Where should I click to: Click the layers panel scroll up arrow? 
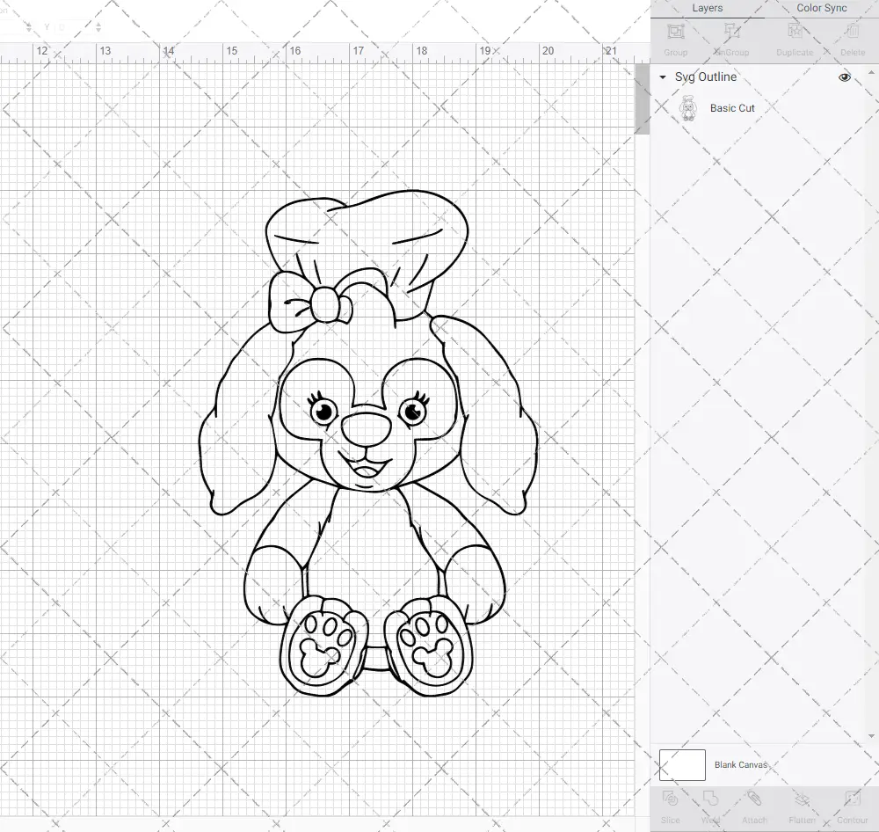[871, 73]
